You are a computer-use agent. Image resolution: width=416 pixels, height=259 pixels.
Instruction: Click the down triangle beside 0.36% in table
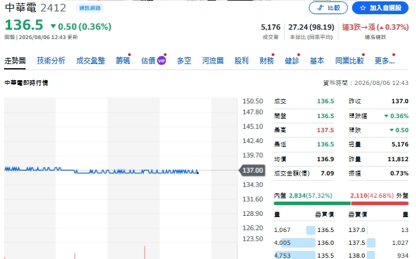tap(386, 116)
